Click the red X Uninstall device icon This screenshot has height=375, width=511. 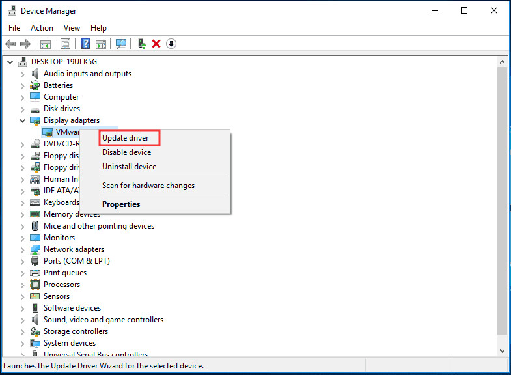[156, 44]
